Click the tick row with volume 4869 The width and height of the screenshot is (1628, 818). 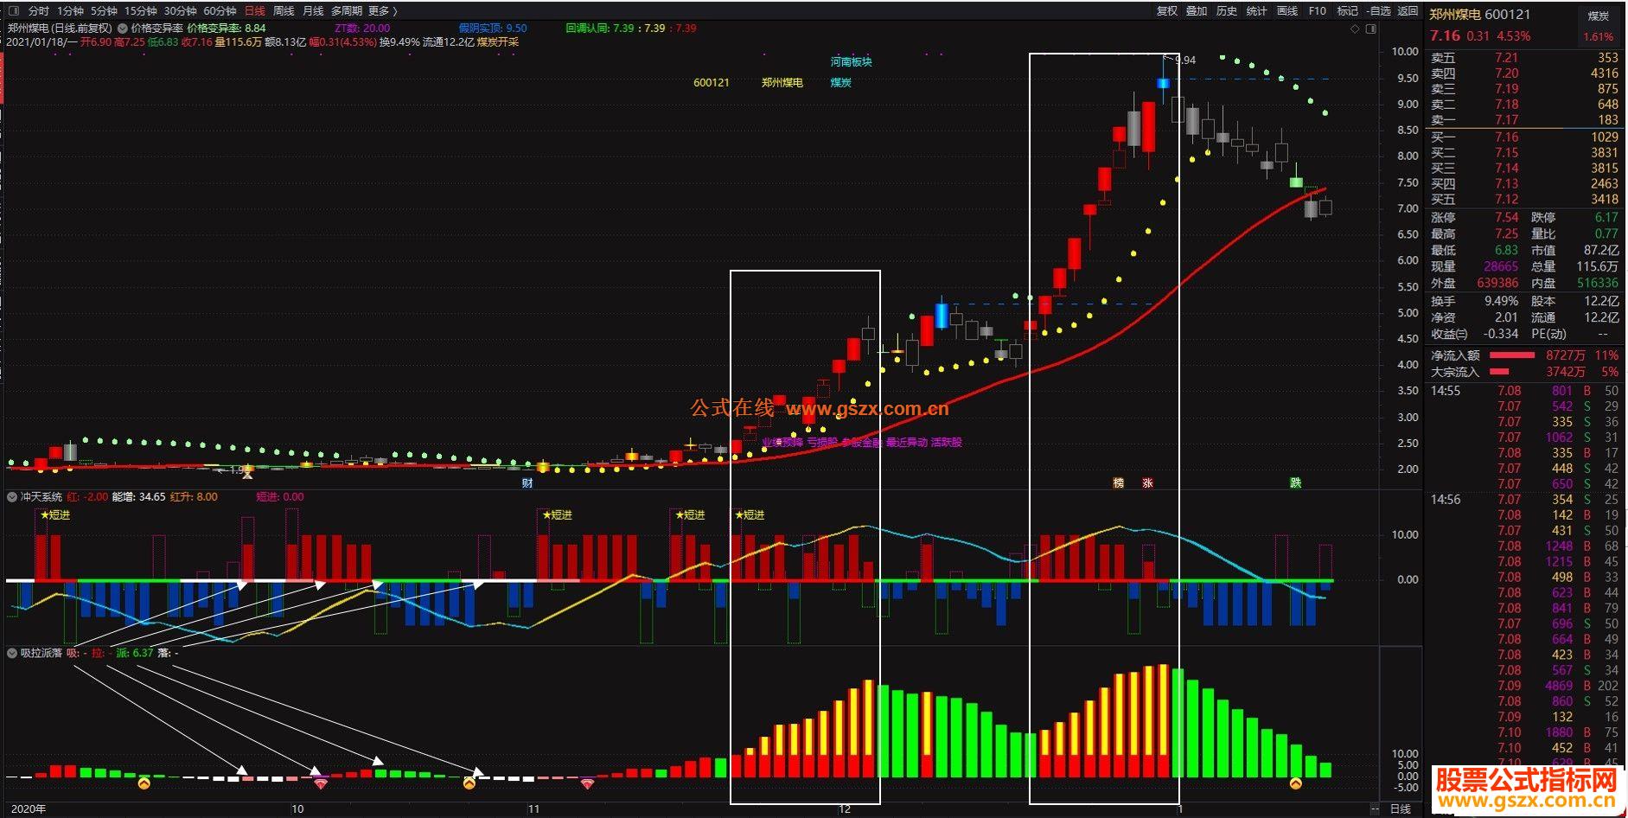1524,686
